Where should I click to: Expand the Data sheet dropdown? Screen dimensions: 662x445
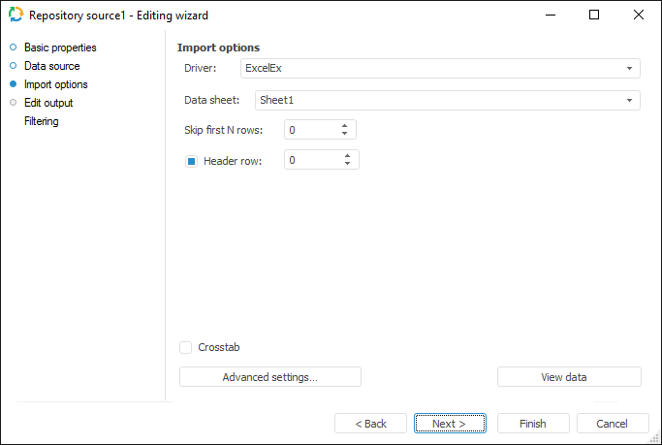coord(629,100)
